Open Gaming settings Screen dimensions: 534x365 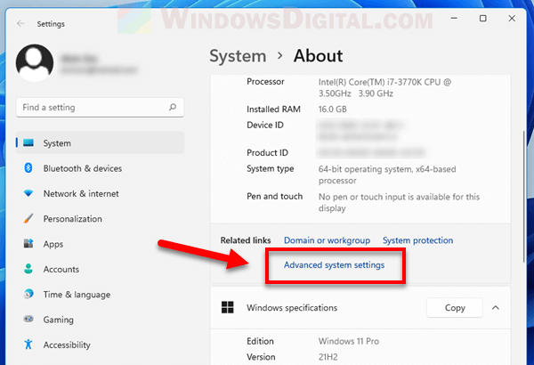(x=58, y=320)
